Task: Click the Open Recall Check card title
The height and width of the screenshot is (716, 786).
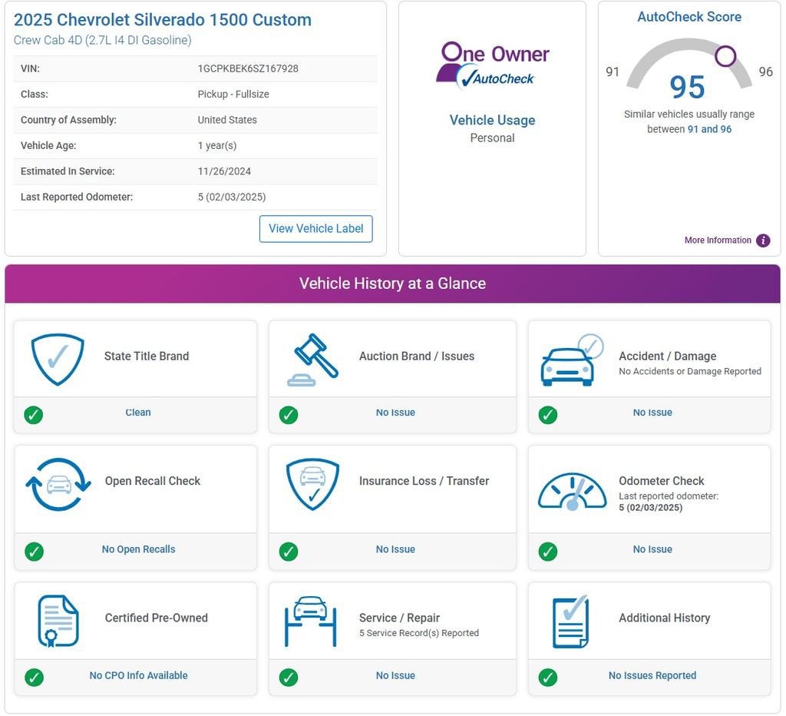Action: click(x=153, y=481)
